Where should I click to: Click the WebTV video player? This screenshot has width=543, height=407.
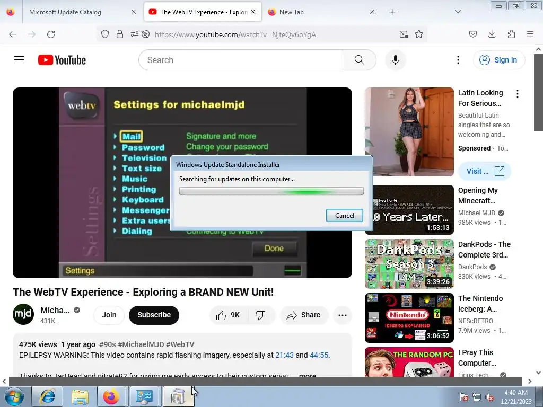[182, 183]
